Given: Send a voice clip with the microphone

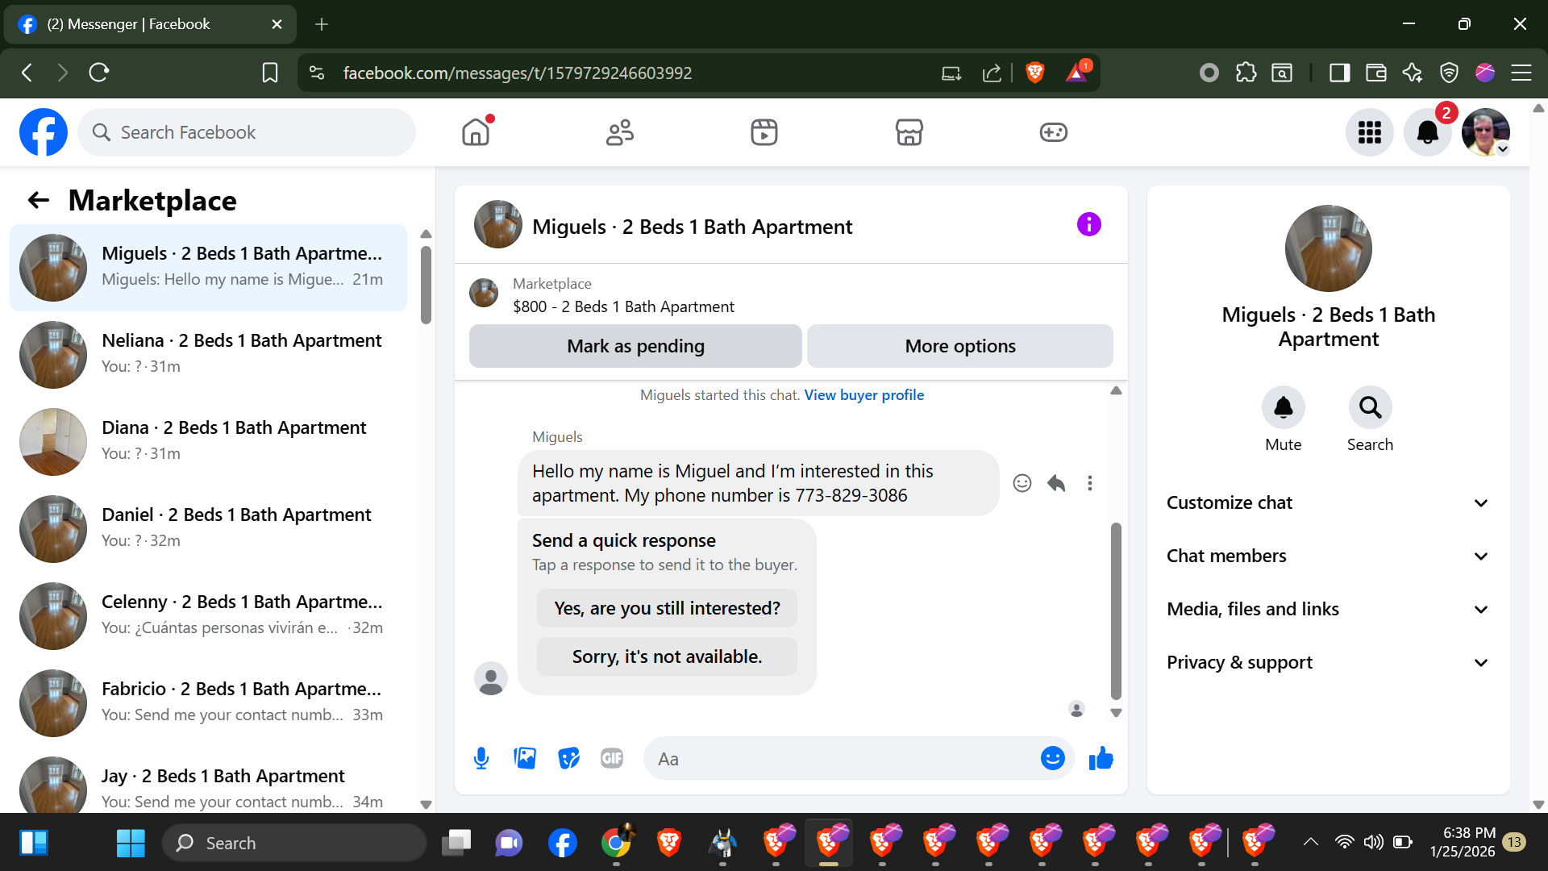Looking at the screenshot, I should (481, 758).
